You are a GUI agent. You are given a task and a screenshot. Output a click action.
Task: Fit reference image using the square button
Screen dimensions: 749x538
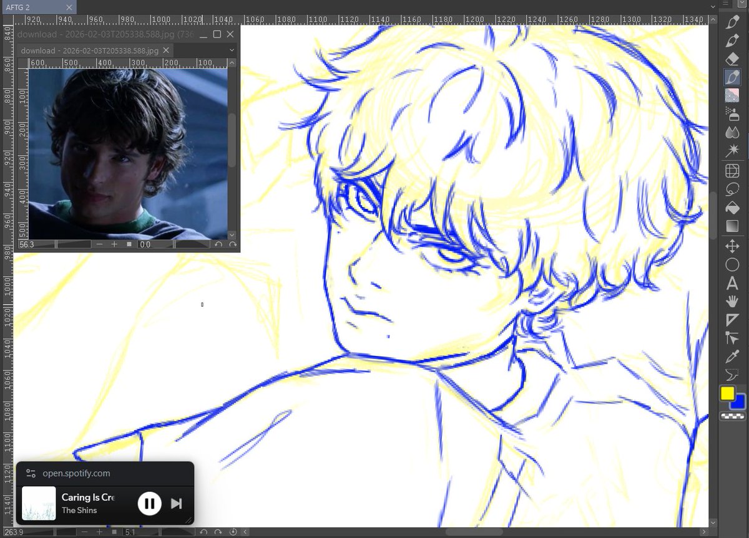point(129,245)
